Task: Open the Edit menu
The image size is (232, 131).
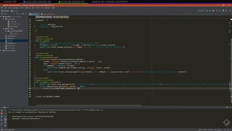Action: 6,8
